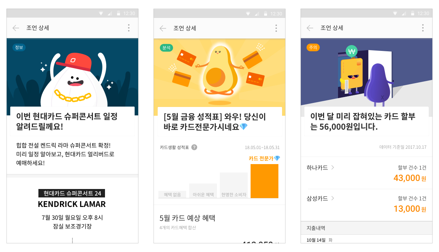The height and width of the screenshot is (252, 439).
Task: Expand the 삼성카드 row chevron
Action: click(333, 198)
